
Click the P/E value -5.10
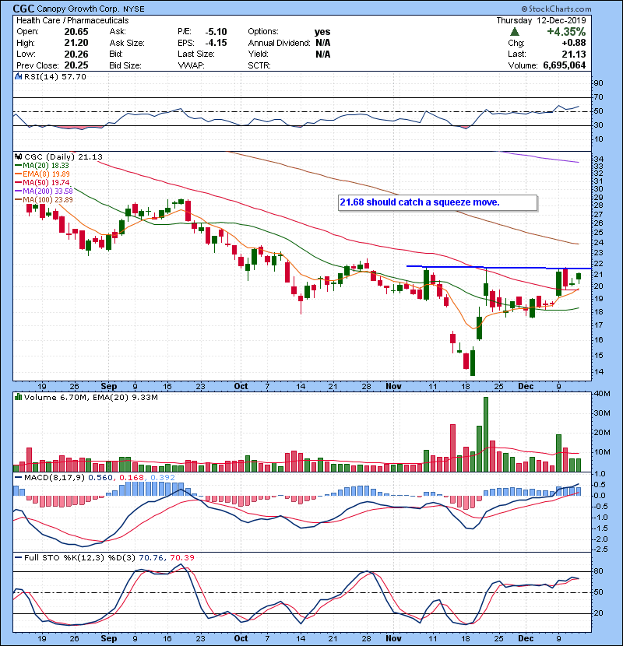click(216, 32)
